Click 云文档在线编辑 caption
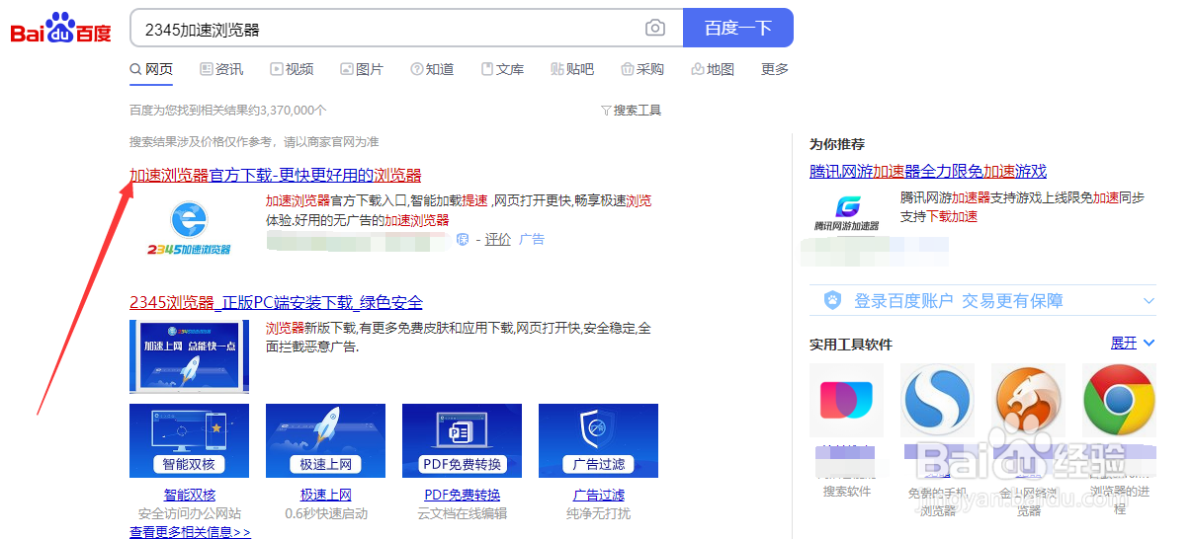This screenshot has height=539, width=1193. 463,513
